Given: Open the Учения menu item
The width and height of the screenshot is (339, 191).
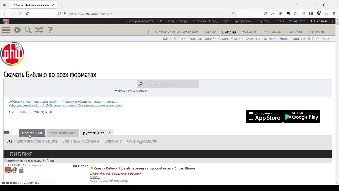Looking at the screenshot, I should click(x=249, y=32).
